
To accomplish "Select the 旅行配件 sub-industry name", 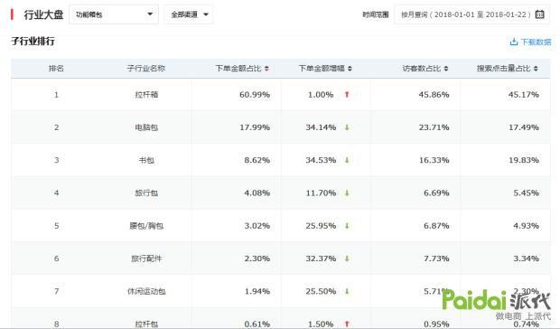I will pyautogui.click(x=146, y=258).
